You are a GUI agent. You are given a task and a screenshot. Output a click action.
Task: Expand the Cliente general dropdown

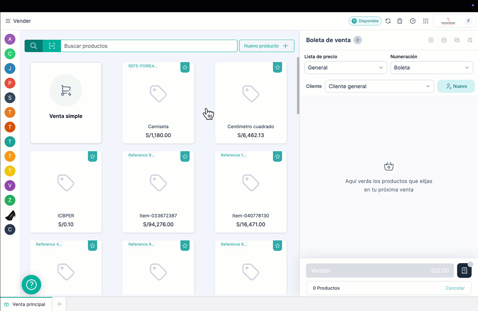click(379, 86)
